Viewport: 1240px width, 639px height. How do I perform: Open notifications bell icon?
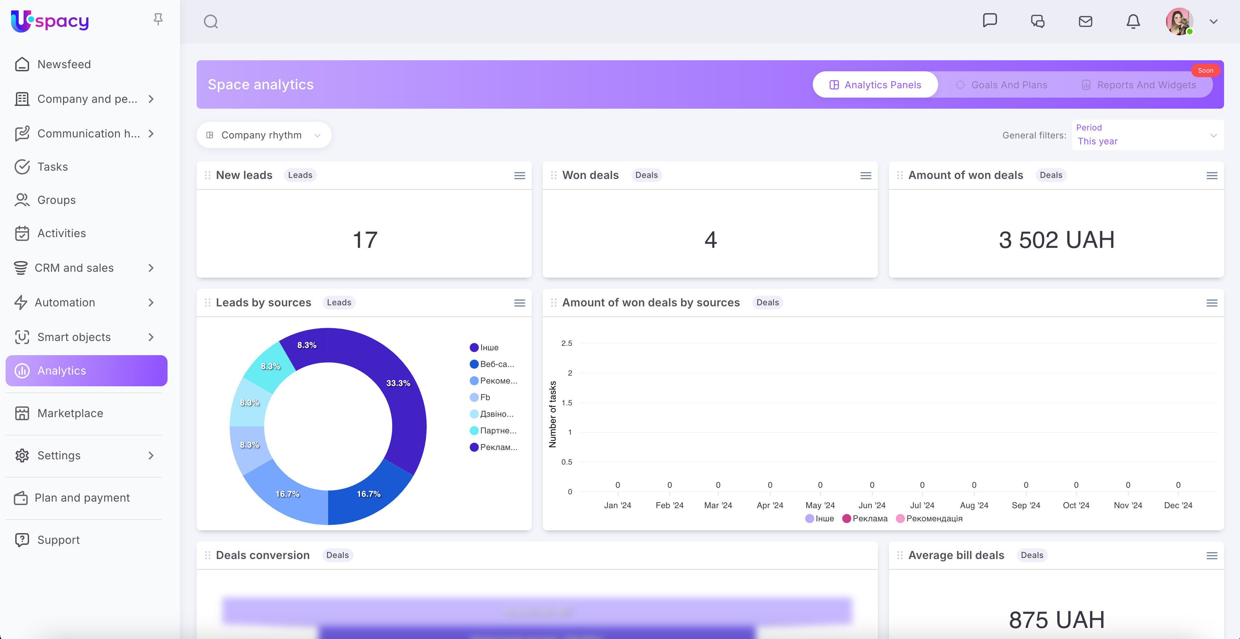[x=1133, y=22]
